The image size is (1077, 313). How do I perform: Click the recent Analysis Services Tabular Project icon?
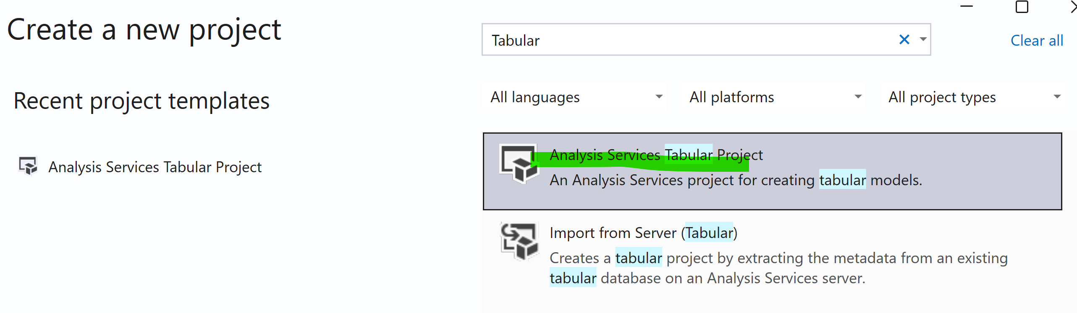pos(28,166)
